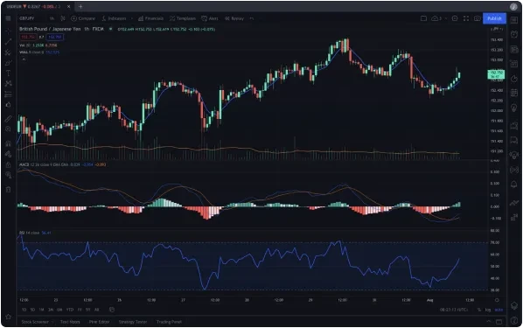Activate the zoom in tool

[x=9, y=129]
